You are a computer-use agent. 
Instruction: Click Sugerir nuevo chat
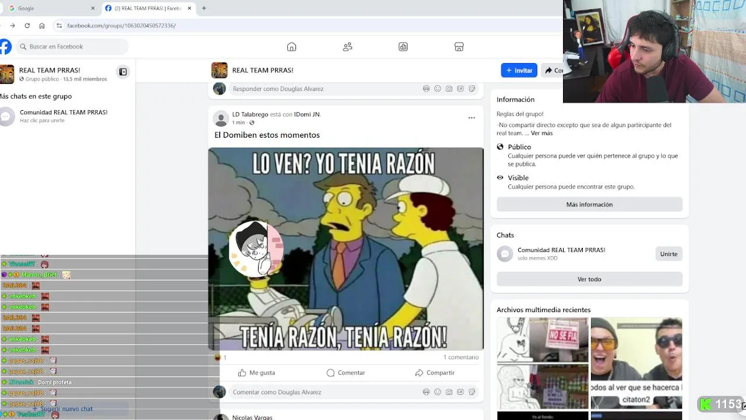coord(66,409)
